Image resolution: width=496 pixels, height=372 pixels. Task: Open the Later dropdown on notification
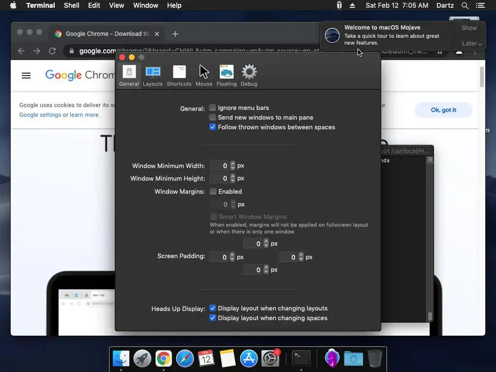tap(472, 43)
